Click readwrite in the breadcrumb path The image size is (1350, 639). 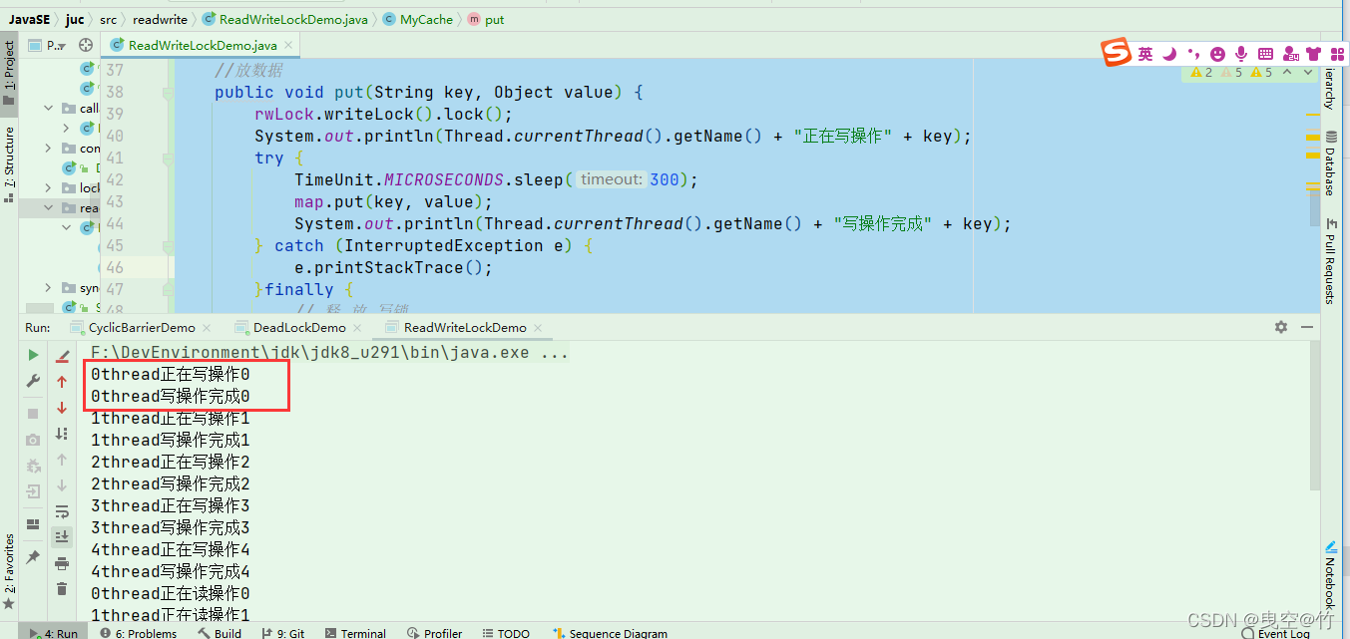click(x=160, y=19)
